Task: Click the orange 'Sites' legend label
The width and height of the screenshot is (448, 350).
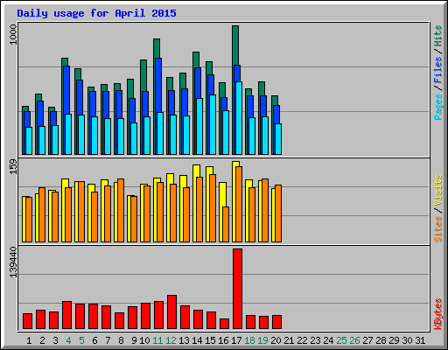Action: coord(438,229)
